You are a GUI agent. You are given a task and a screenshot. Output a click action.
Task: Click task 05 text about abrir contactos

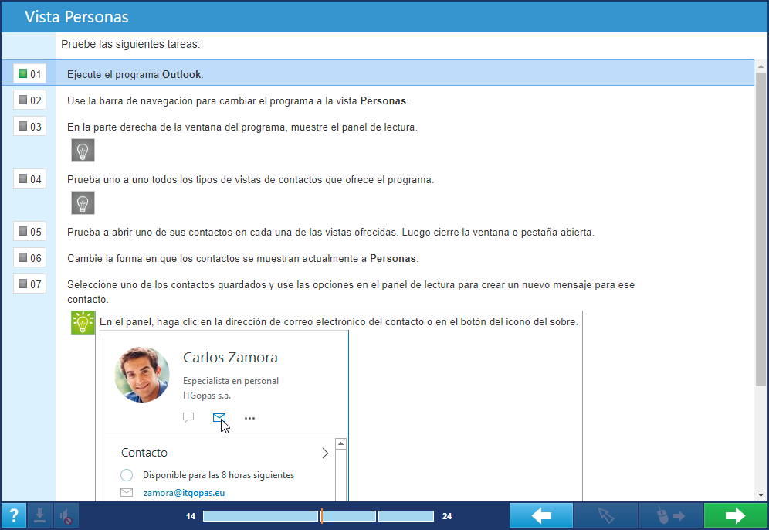point(330,232)
